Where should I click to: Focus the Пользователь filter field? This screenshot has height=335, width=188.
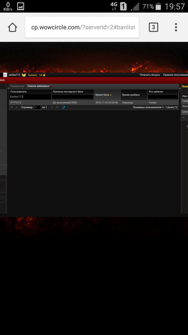(30, 97)
